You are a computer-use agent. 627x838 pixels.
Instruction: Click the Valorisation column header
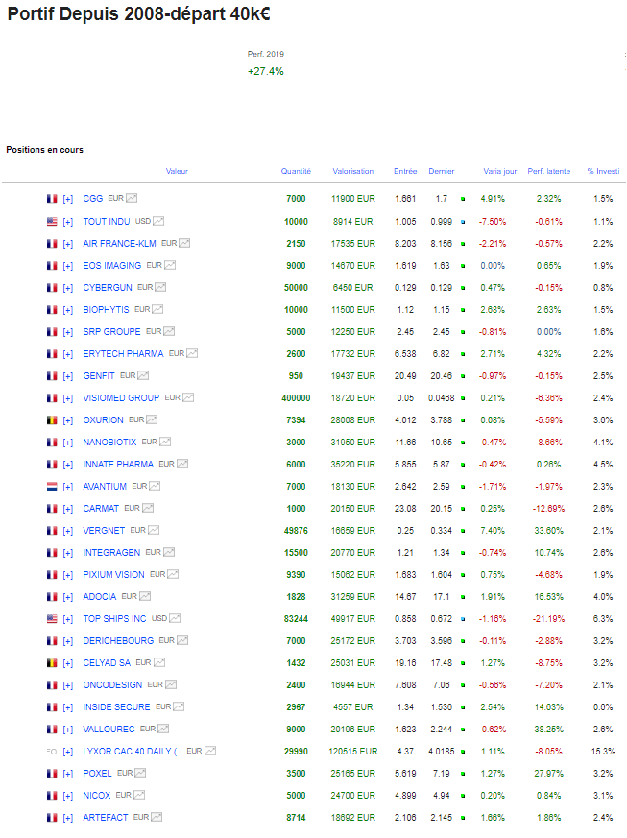(x=352, y=171)
